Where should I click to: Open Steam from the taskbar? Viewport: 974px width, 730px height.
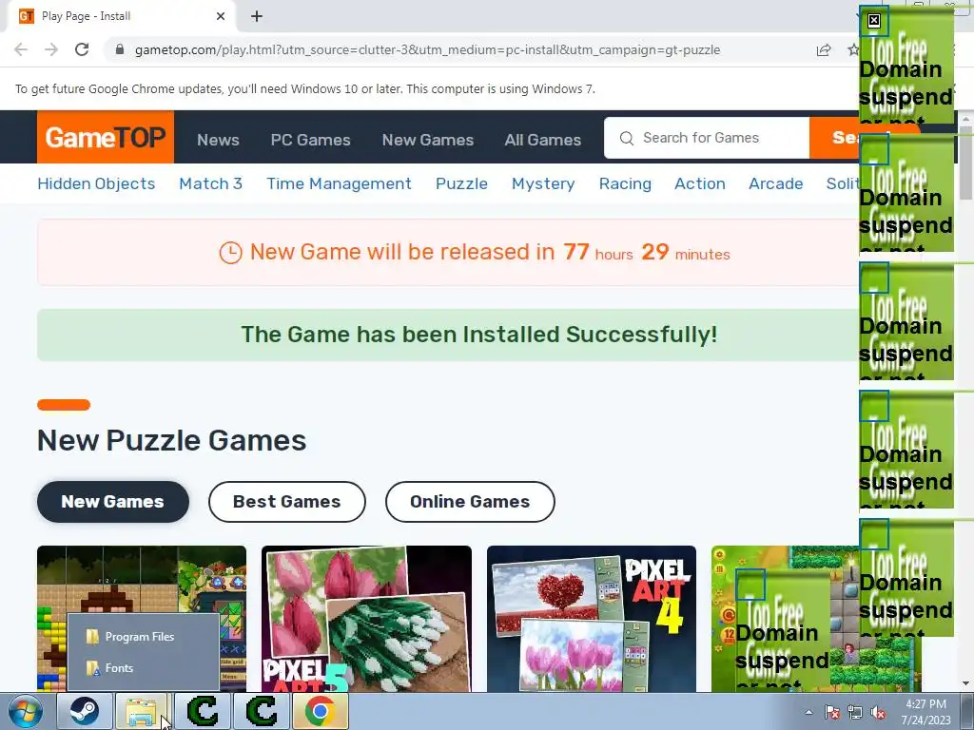[84, 711]
